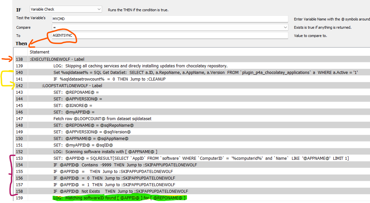
Task: Open the Variable Check condition type dropdown
Action: pyautogui.click(x=65, y=8)
